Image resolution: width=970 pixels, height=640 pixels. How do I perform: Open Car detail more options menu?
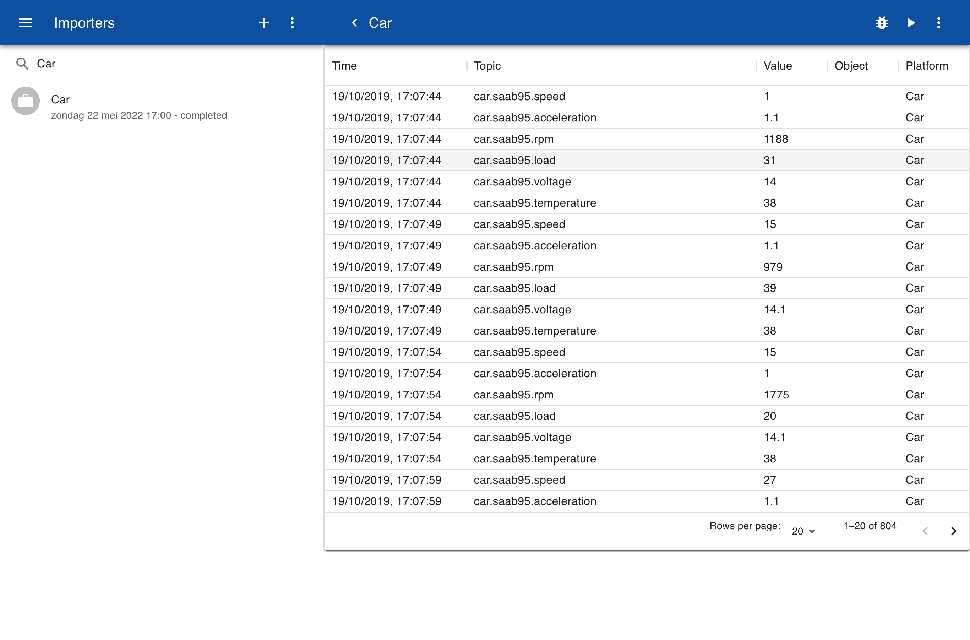pyautogui.click(x=939, y=23)
